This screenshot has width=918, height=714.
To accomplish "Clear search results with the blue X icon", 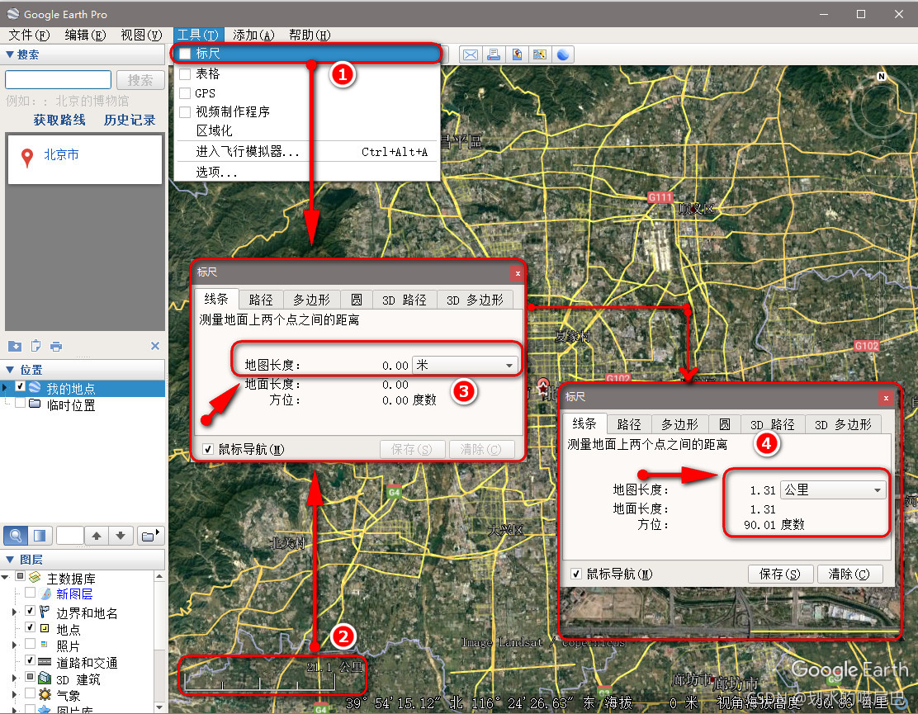I will point(155,346).
